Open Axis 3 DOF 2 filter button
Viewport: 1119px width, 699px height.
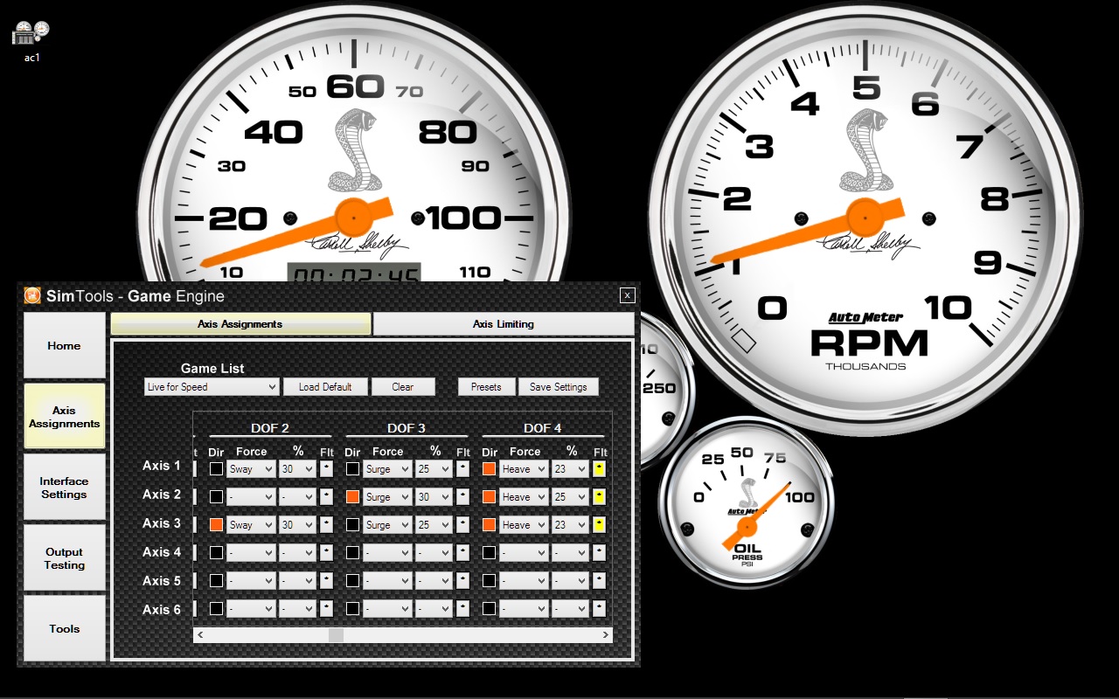point(326,525)
